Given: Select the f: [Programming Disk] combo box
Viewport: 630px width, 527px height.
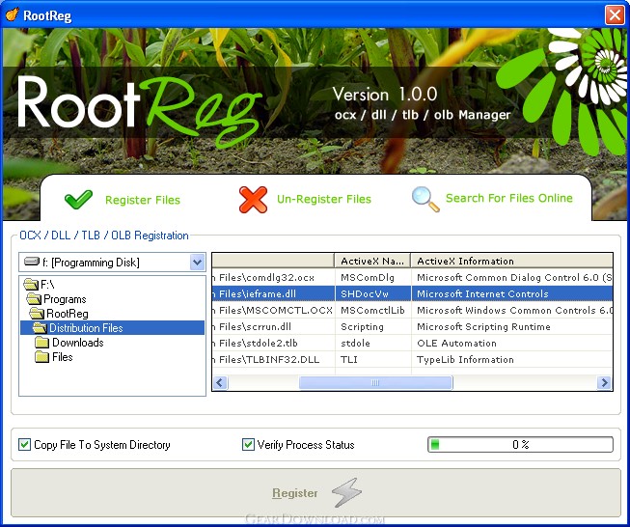Looking at the screenshot, I should pos(112,263).
